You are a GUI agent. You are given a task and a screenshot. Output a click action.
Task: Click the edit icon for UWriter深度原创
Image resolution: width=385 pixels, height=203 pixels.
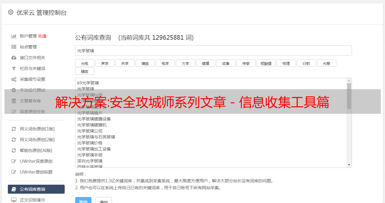pos(14,161)
